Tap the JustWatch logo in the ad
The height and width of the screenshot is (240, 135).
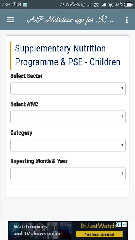[98, 226]
